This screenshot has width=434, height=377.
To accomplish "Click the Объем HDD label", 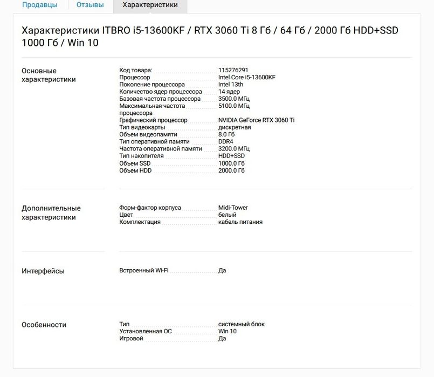I will [135, 170].
